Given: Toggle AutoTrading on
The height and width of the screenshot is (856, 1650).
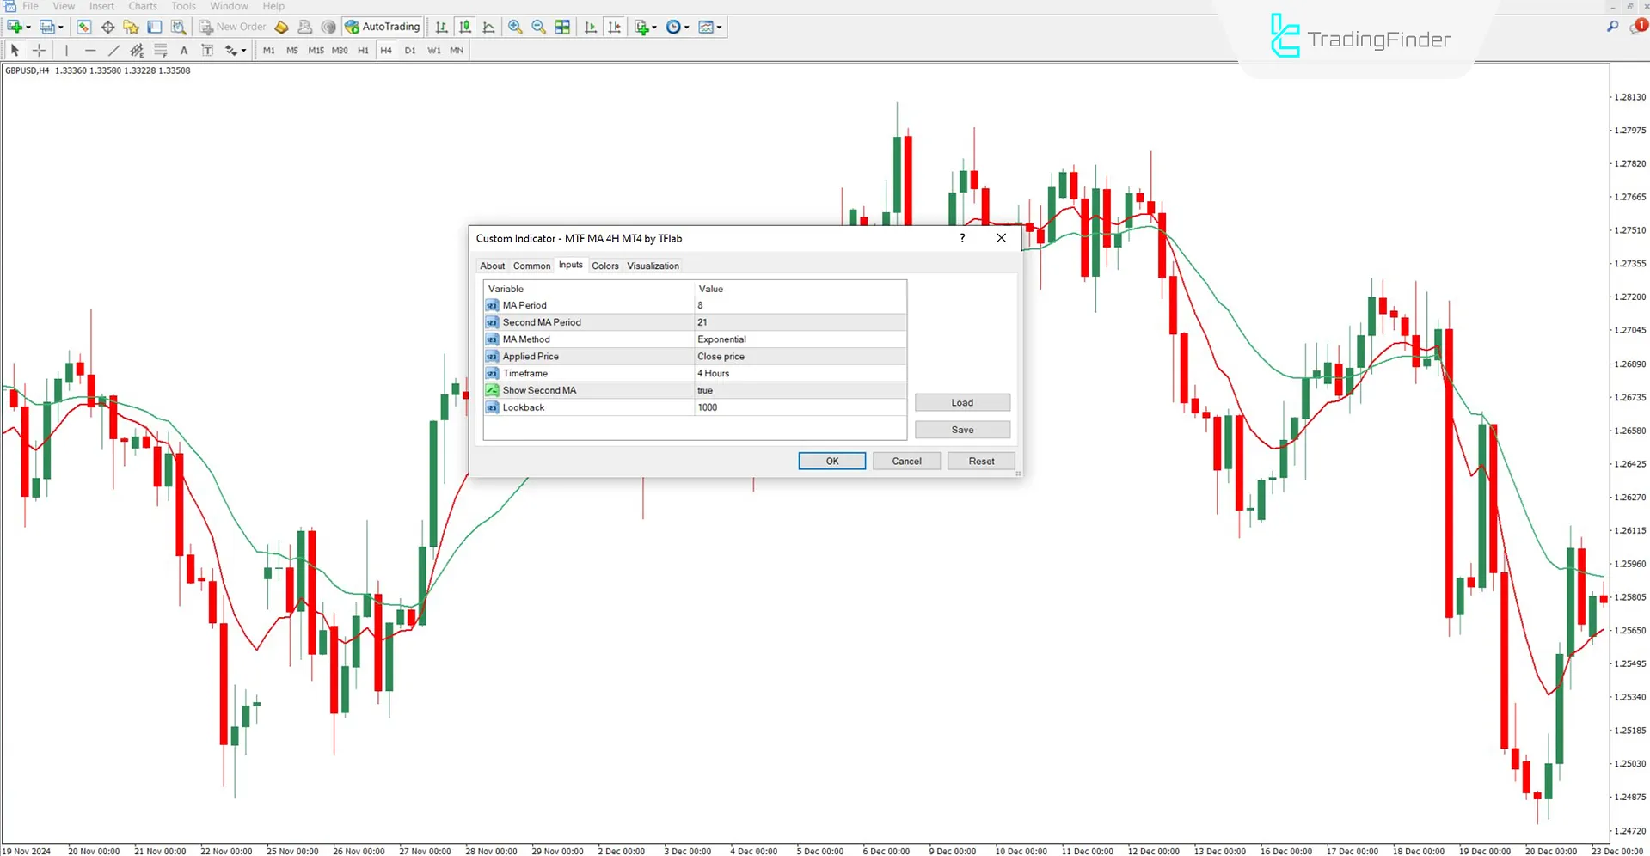Looking at the screenshot, I should pos(382,27).
